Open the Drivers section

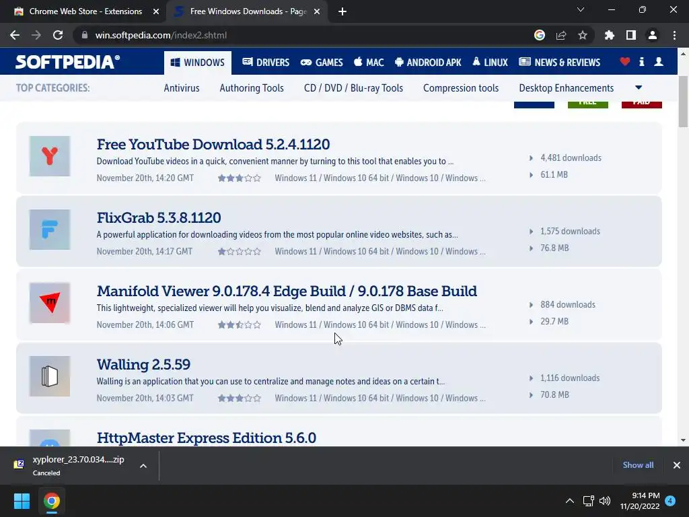pos(266,63)
